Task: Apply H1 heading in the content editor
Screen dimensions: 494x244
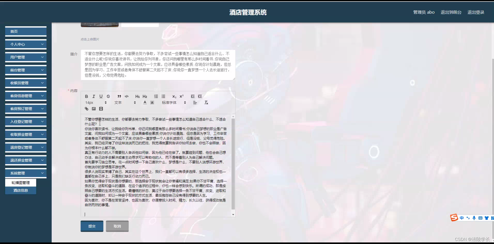Action: pyautogui.click(x=137, y=96)
